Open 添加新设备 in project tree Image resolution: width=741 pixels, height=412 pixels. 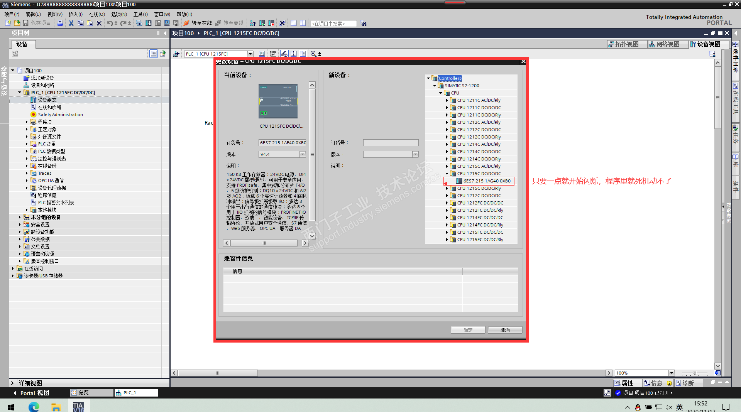pyautogui.click(x=42, y=78)
